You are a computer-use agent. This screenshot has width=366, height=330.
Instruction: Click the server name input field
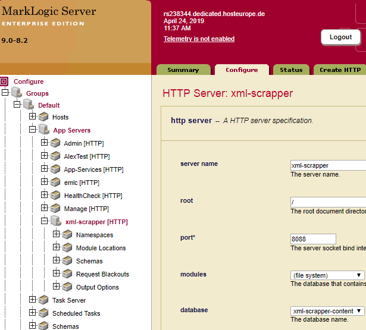point(328,165)
